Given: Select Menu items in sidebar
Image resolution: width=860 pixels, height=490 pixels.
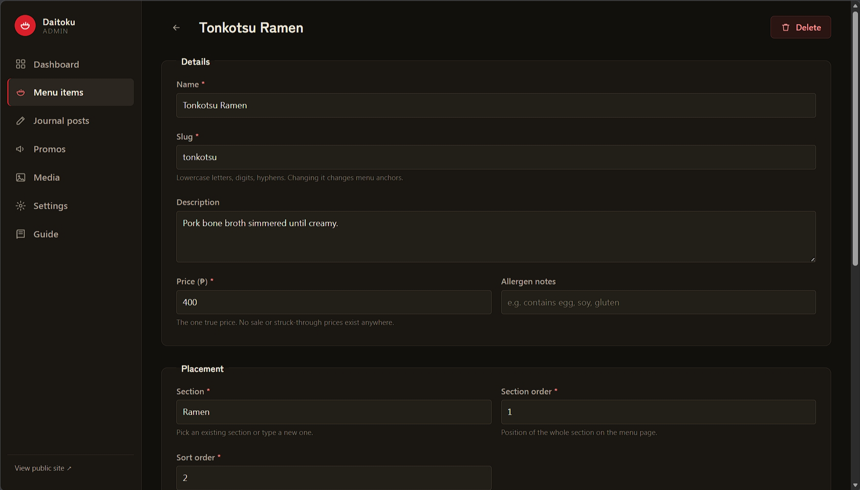Looking at the screenshot, I should 71,92.
